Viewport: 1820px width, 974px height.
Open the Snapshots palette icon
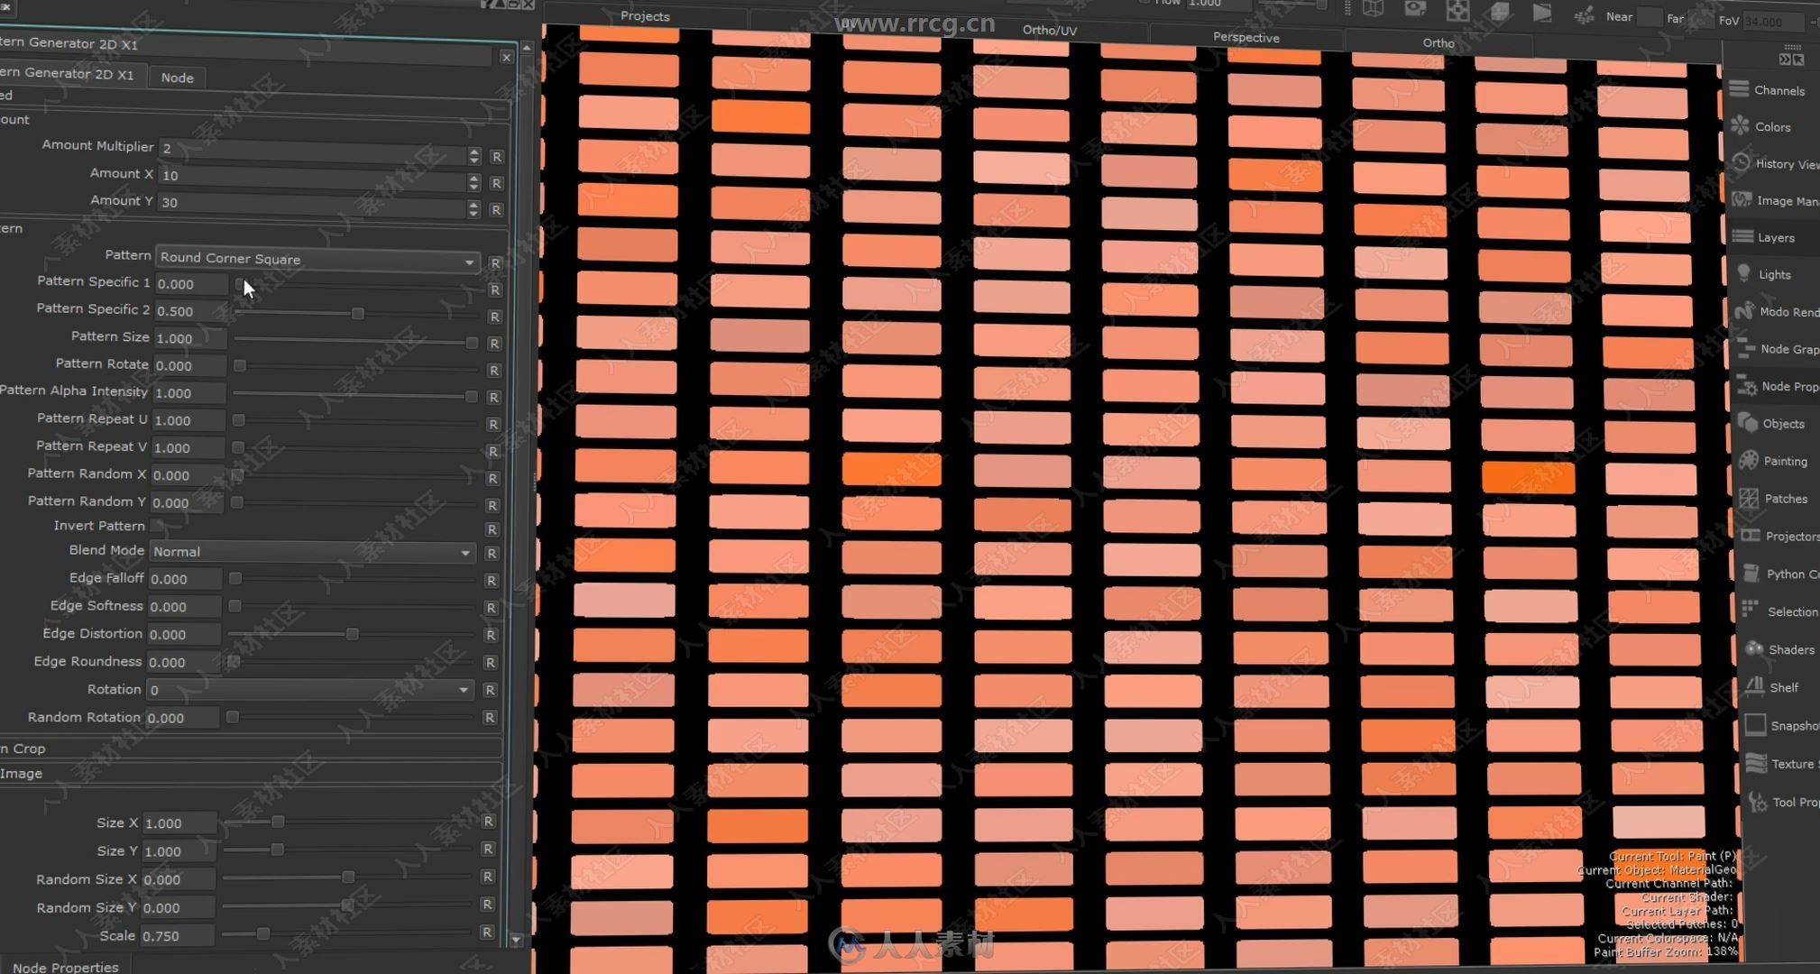1755,725
